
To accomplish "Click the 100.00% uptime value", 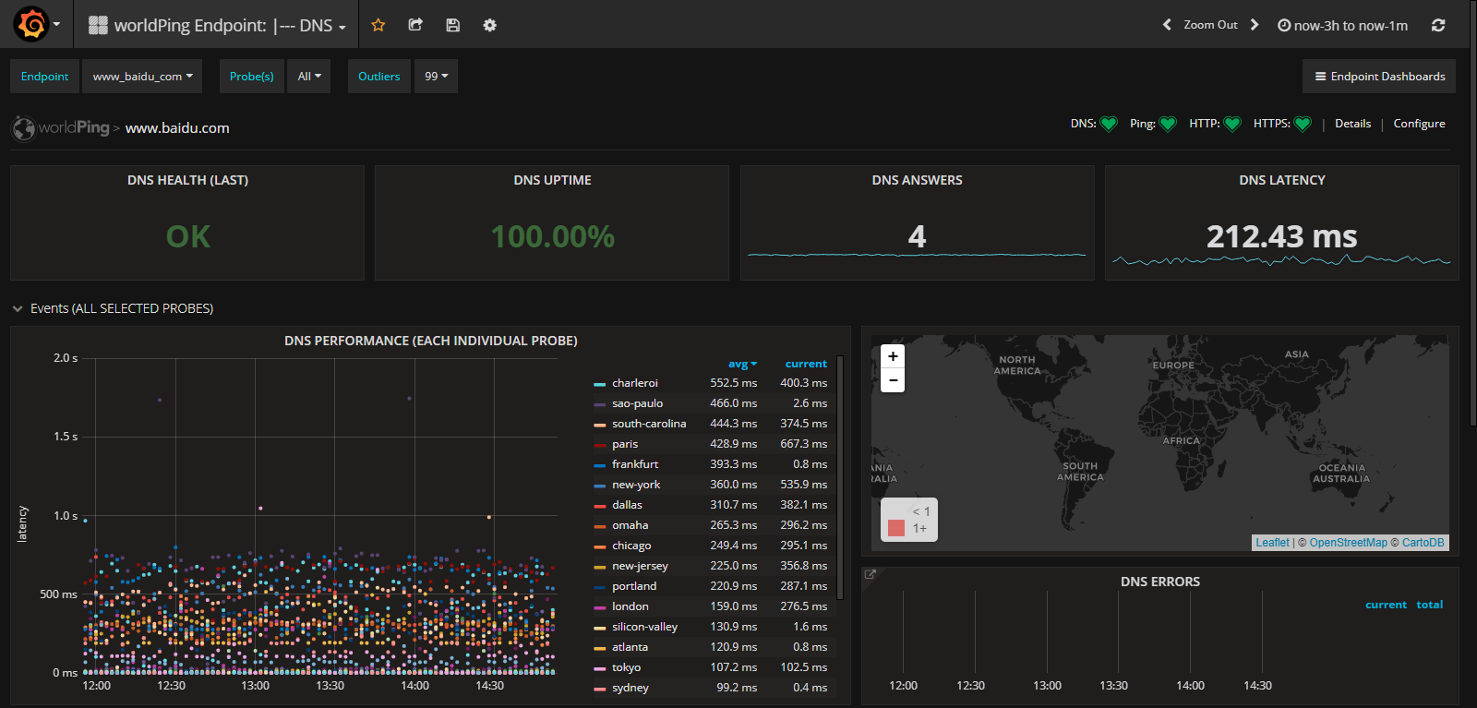I will [x=552, y=236].
